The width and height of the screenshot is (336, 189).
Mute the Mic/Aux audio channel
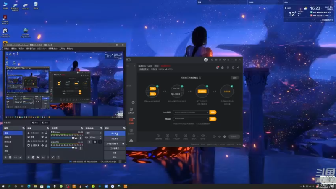point(76,138)
